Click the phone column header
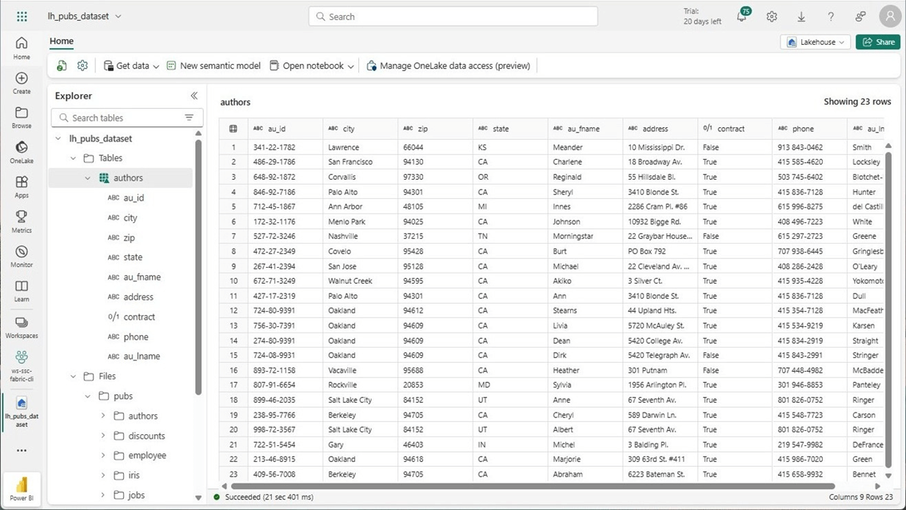906x510 pixels. click(809, 129)
